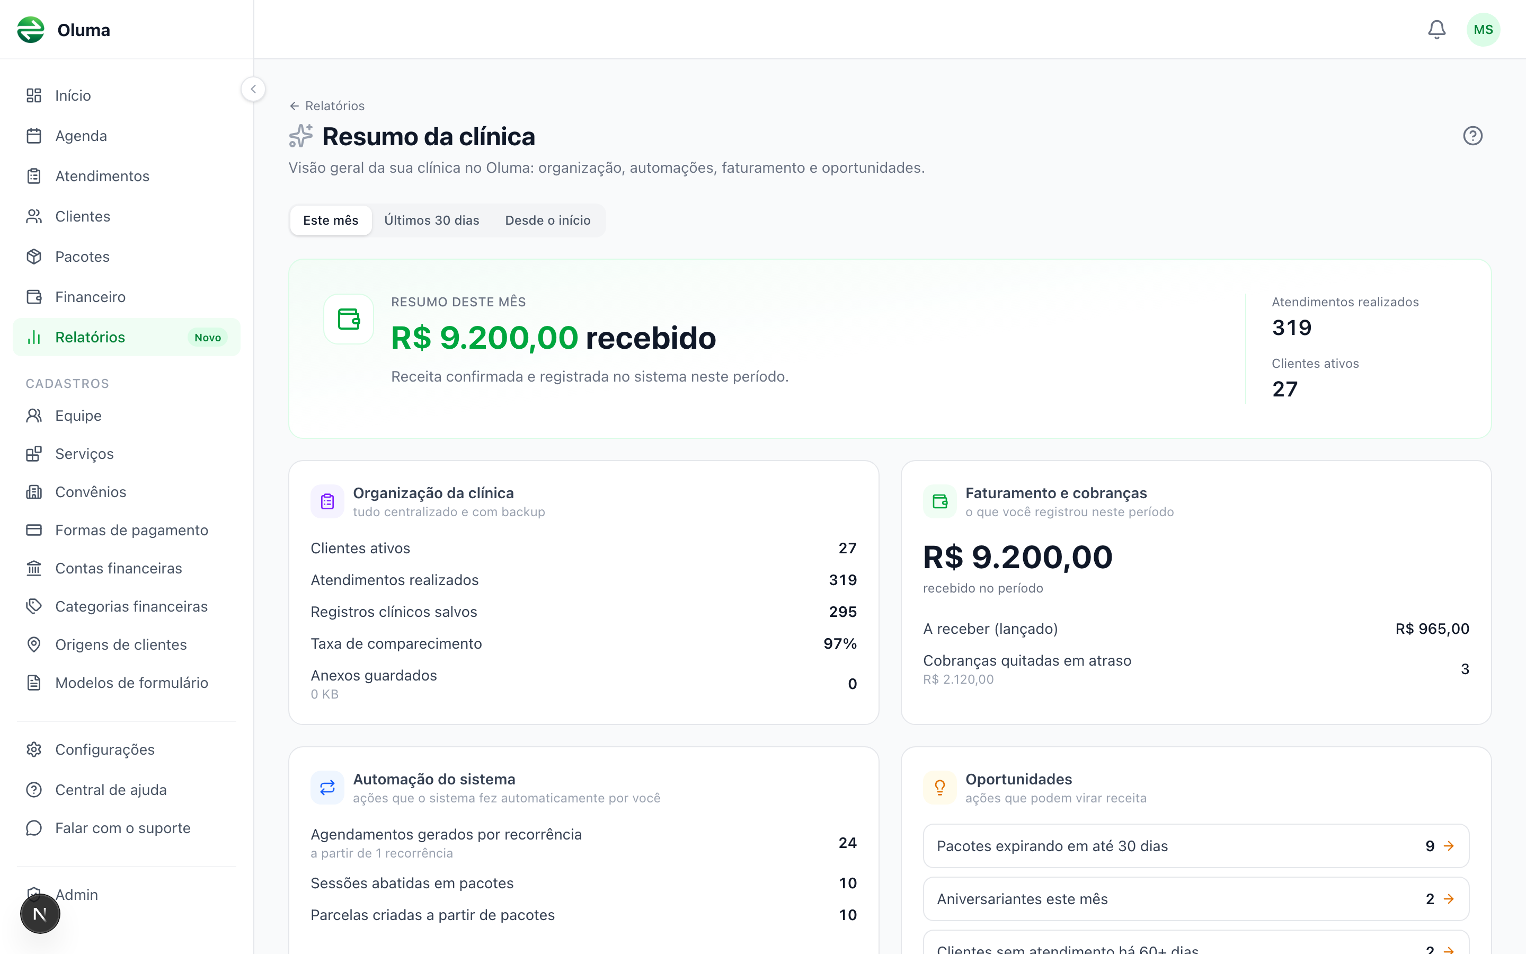Click the wallet icon in the monthly summary card
The image size is (1526, 954).
coord(349,319)
